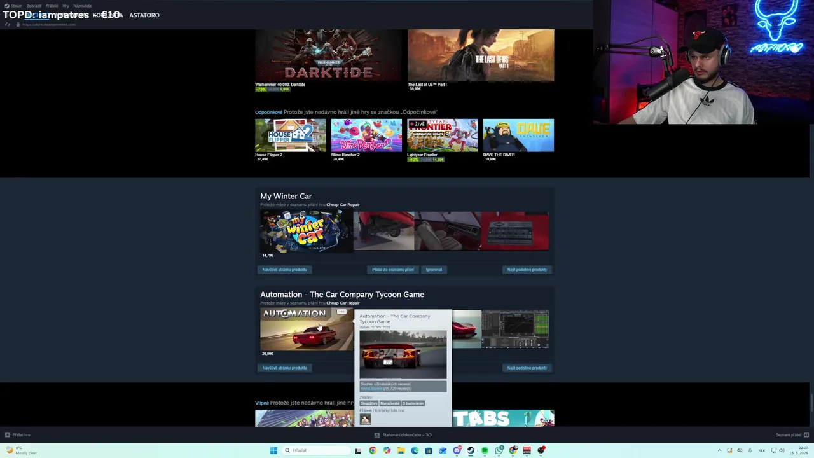The image size is (814, 458).
Task: Open Slime Rancher 2 capsule
Action: [366, 135]
